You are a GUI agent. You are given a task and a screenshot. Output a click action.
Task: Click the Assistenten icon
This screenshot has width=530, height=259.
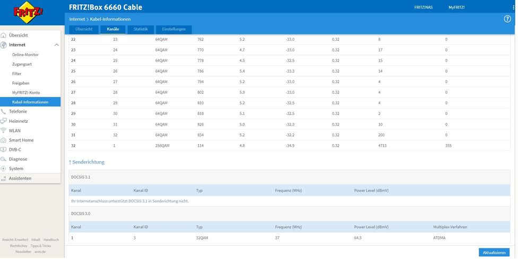pos(3,178)
